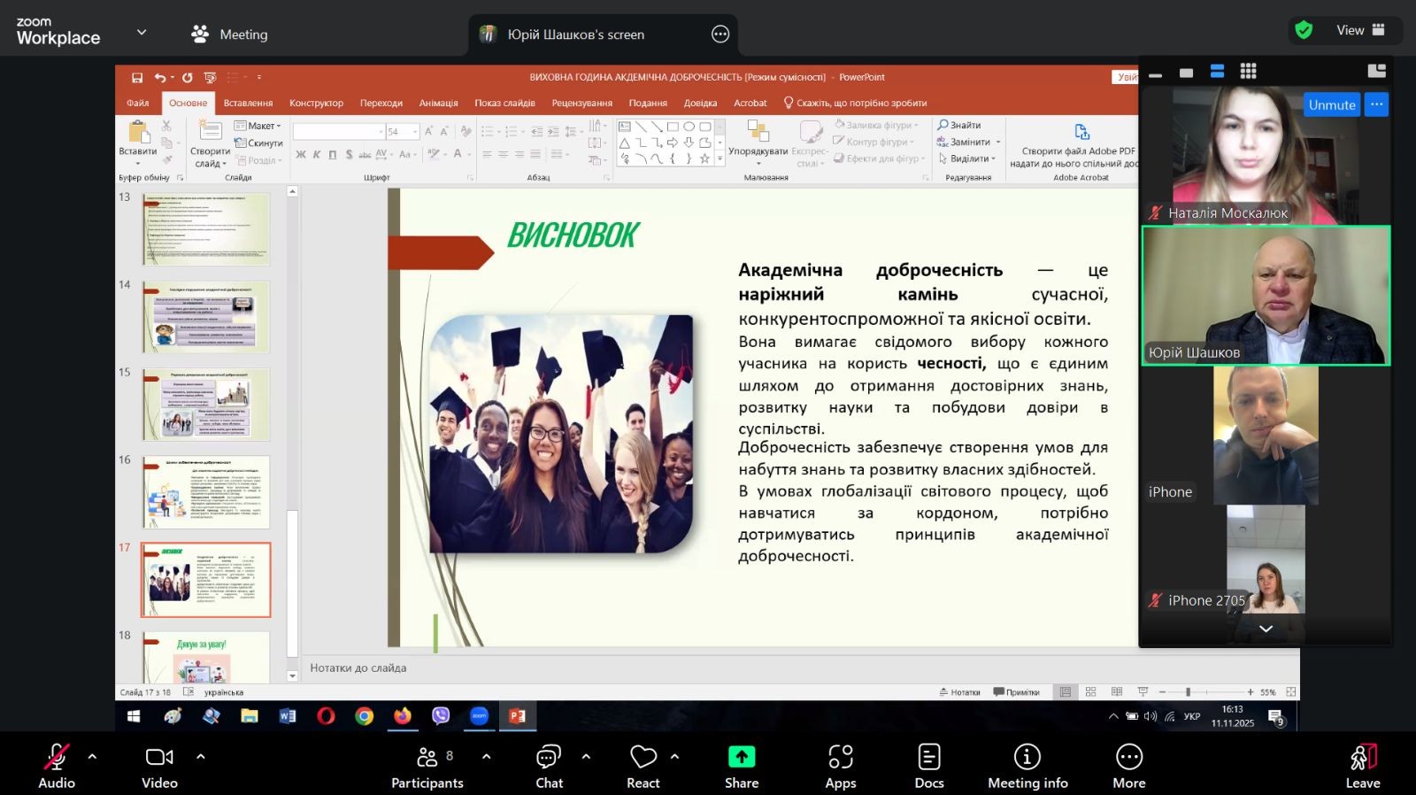Open the Chat panel
Viewport: 1416px width, 795px height.
[549, 766]
